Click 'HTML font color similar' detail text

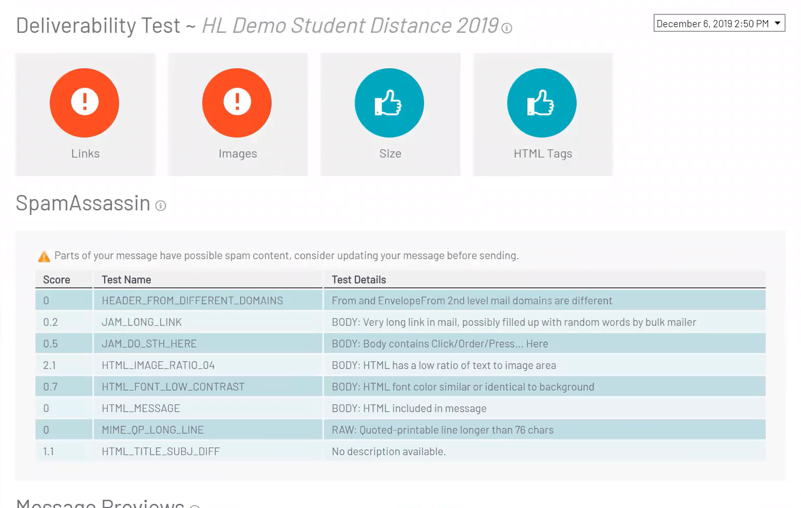(463, 387)
